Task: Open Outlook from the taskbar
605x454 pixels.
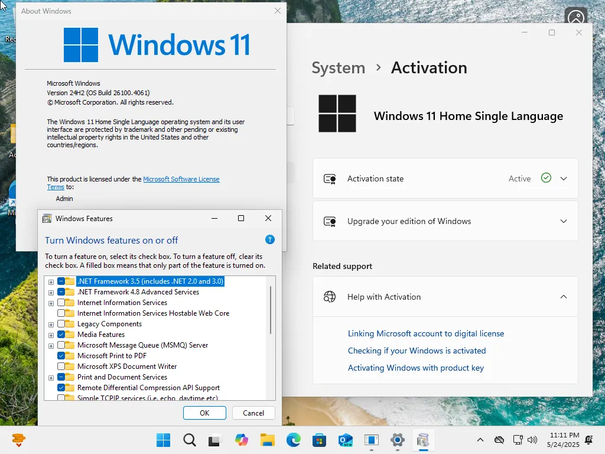Action: 345,440
